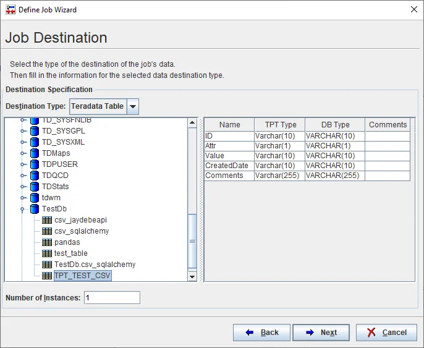Click the pandas table grid icon

47,242
